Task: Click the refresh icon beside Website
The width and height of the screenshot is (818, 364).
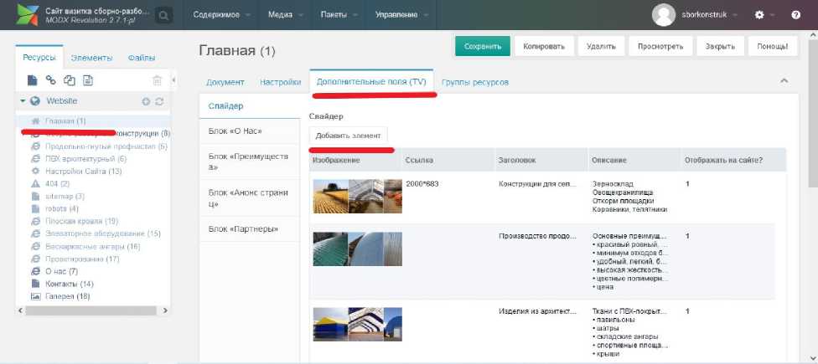Action: coord(159,101)
